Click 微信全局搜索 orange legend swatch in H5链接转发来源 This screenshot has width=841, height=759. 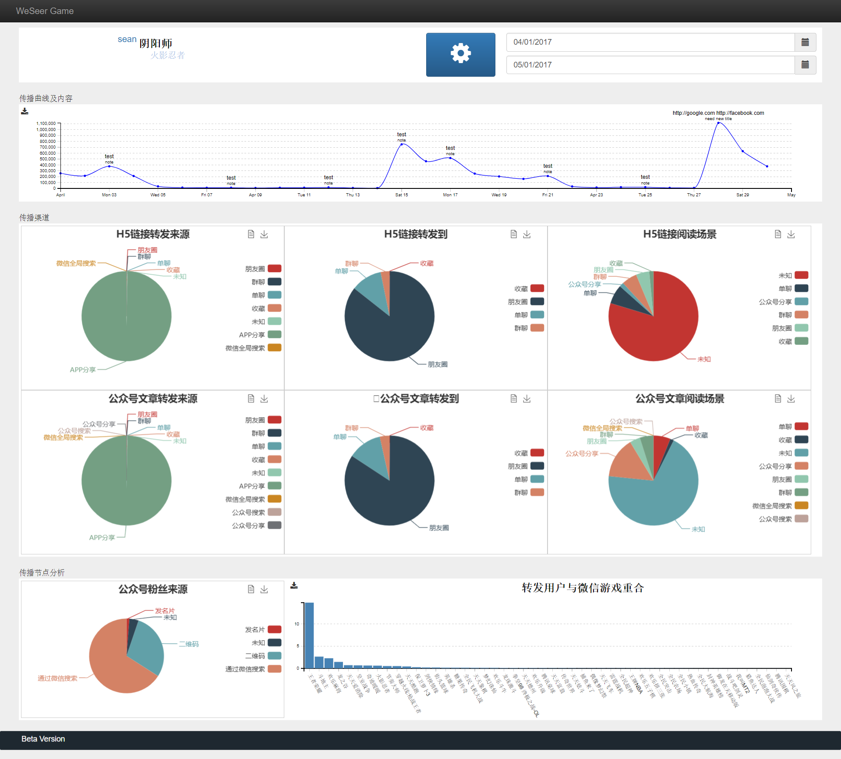274,348
